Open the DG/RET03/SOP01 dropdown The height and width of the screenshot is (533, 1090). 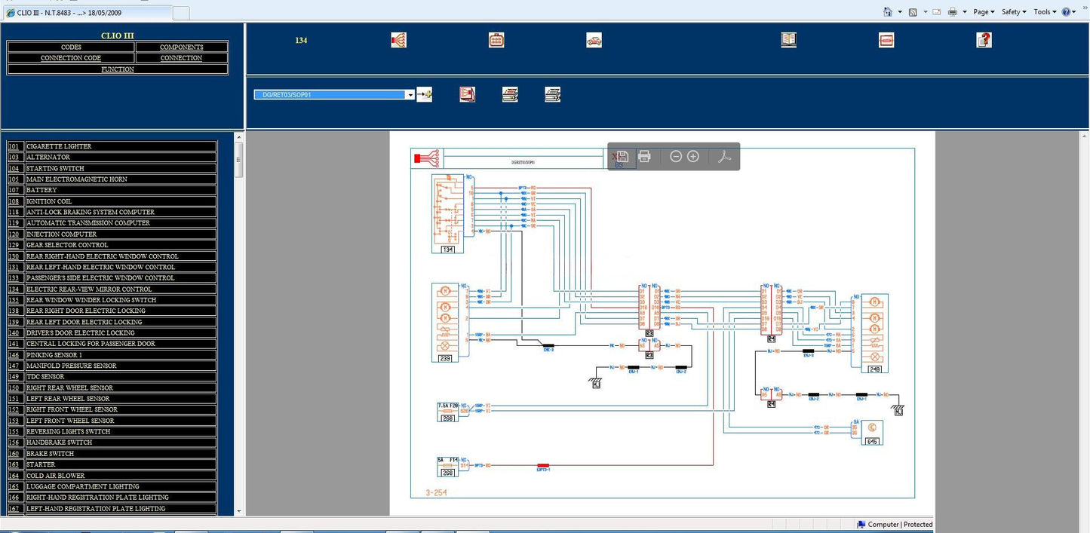tap(410, 95)
